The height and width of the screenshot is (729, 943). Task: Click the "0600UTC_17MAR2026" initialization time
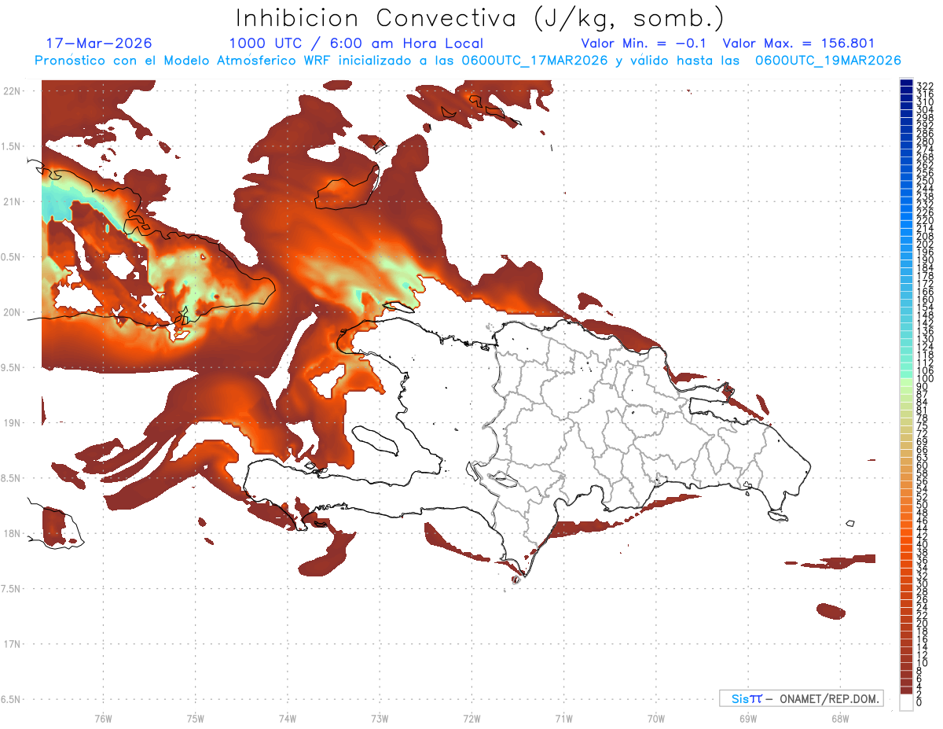535,61
